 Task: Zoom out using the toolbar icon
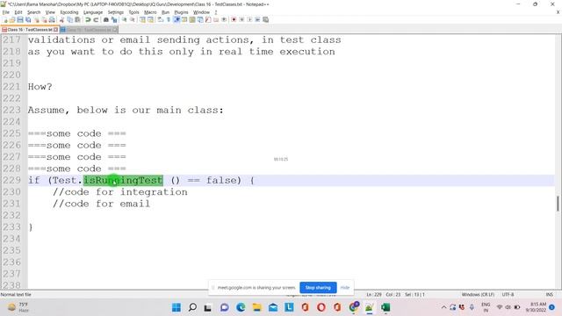[133, 19]
